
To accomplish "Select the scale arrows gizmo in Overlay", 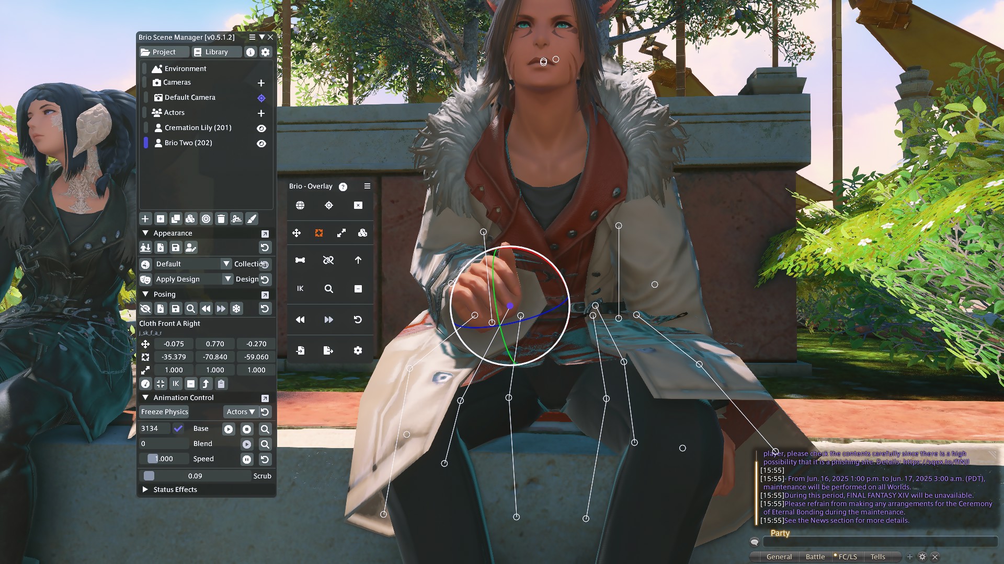I will (x=341, y=233).
